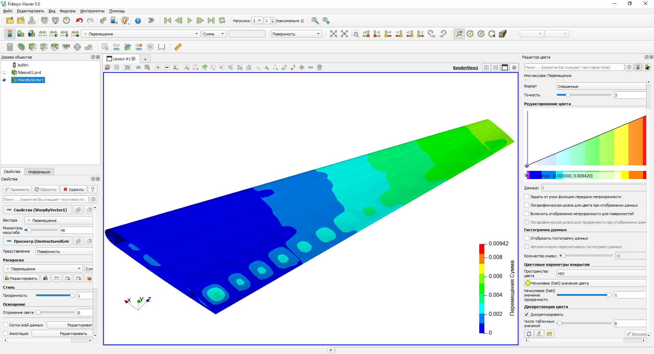Open the color palette icon

125,20
